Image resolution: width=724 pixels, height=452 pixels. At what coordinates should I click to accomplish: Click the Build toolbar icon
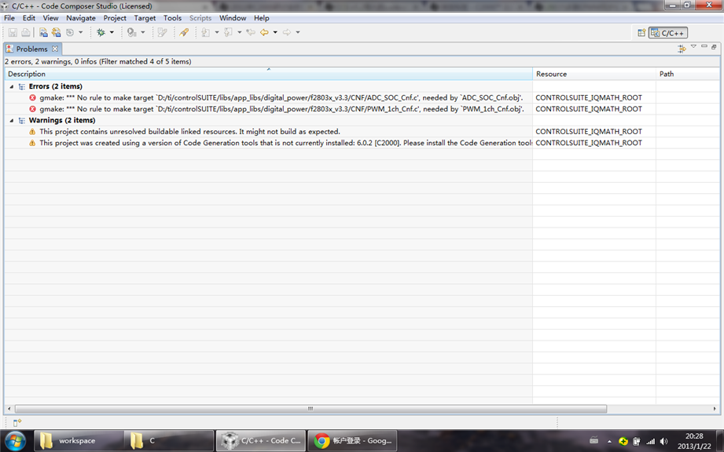pyautogui.click(x=70, y=32)
